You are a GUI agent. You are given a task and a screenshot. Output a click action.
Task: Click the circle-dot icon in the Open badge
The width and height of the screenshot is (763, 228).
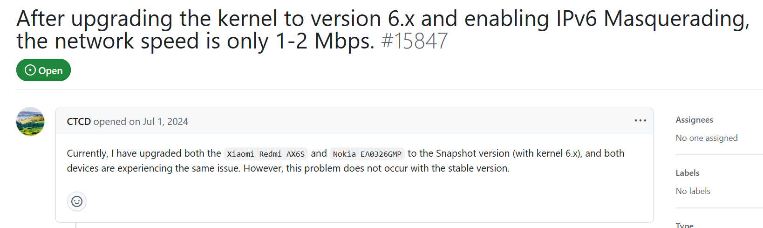pyautogui.click(x=30, y=70)
